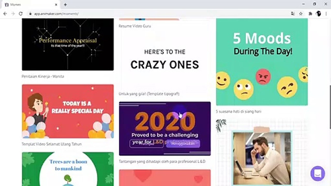The width and height of the screenshot is (331, 186).
Task: Open a new browser tab
Action: click(x=65, y=5)
